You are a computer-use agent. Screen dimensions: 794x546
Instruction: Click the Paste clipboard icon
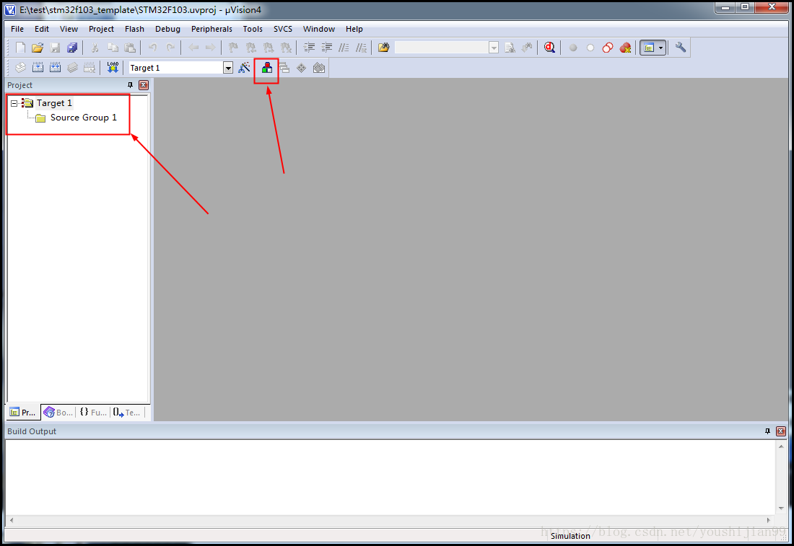130,48
